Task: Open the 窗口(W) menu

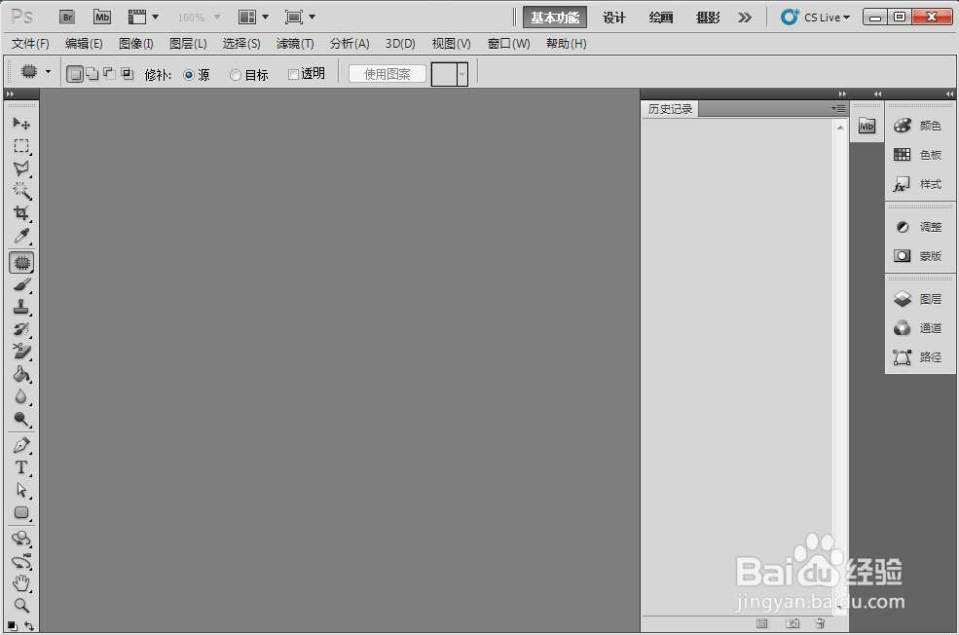Action: pos(508,44)
